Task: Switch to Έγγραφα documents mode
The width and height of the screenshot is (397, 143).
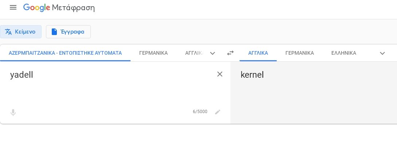Action: (69, 32)
